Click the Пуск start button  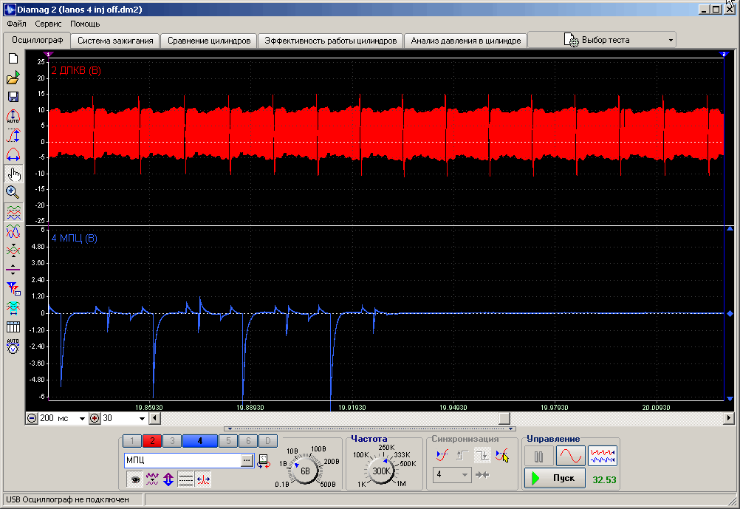click(x=555, y=478)
